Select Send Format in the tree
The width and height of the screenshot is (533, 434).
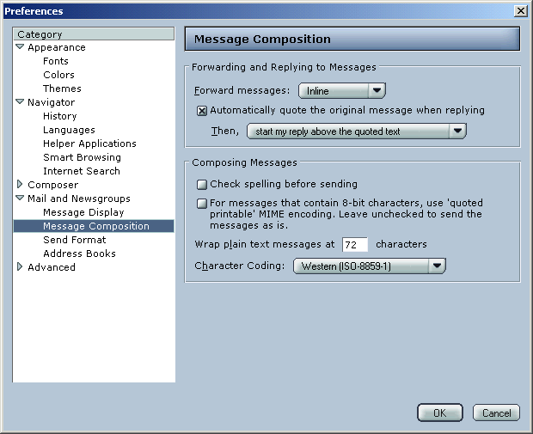[75, 240]
